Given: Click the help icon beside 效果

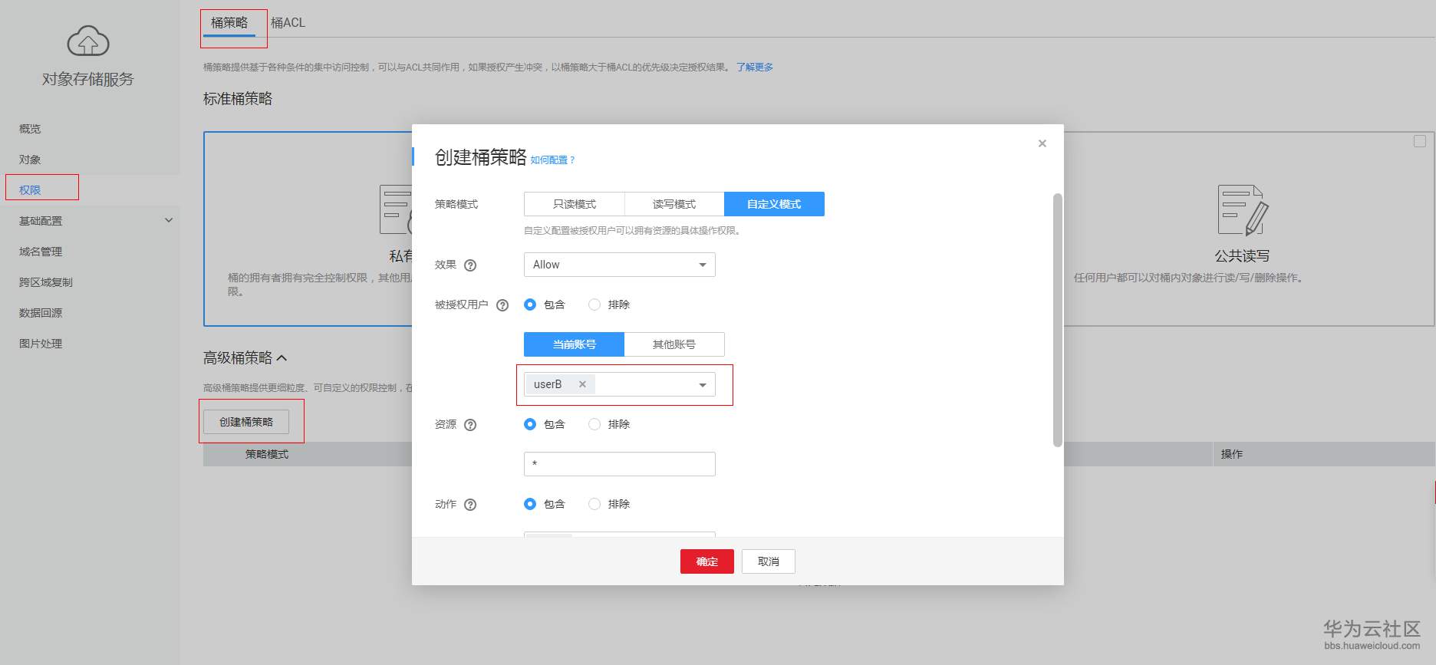Looking at the screenshot, I should pyautogui.click(x=470, y=265).
